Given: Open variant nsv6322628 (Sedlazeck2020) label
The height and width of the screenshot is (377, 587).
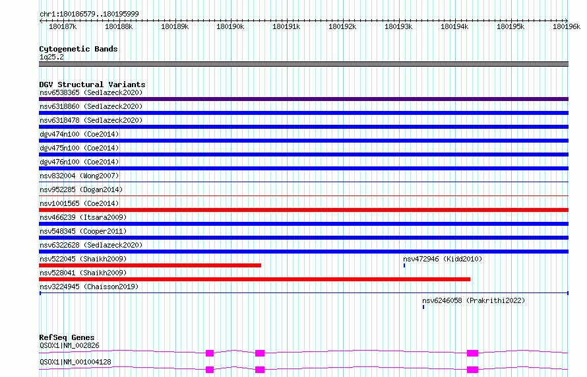Looking at the screenshot, I should pos(91,245).
